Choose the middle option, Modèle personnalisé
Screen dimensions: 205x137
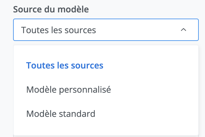[69, 90]
